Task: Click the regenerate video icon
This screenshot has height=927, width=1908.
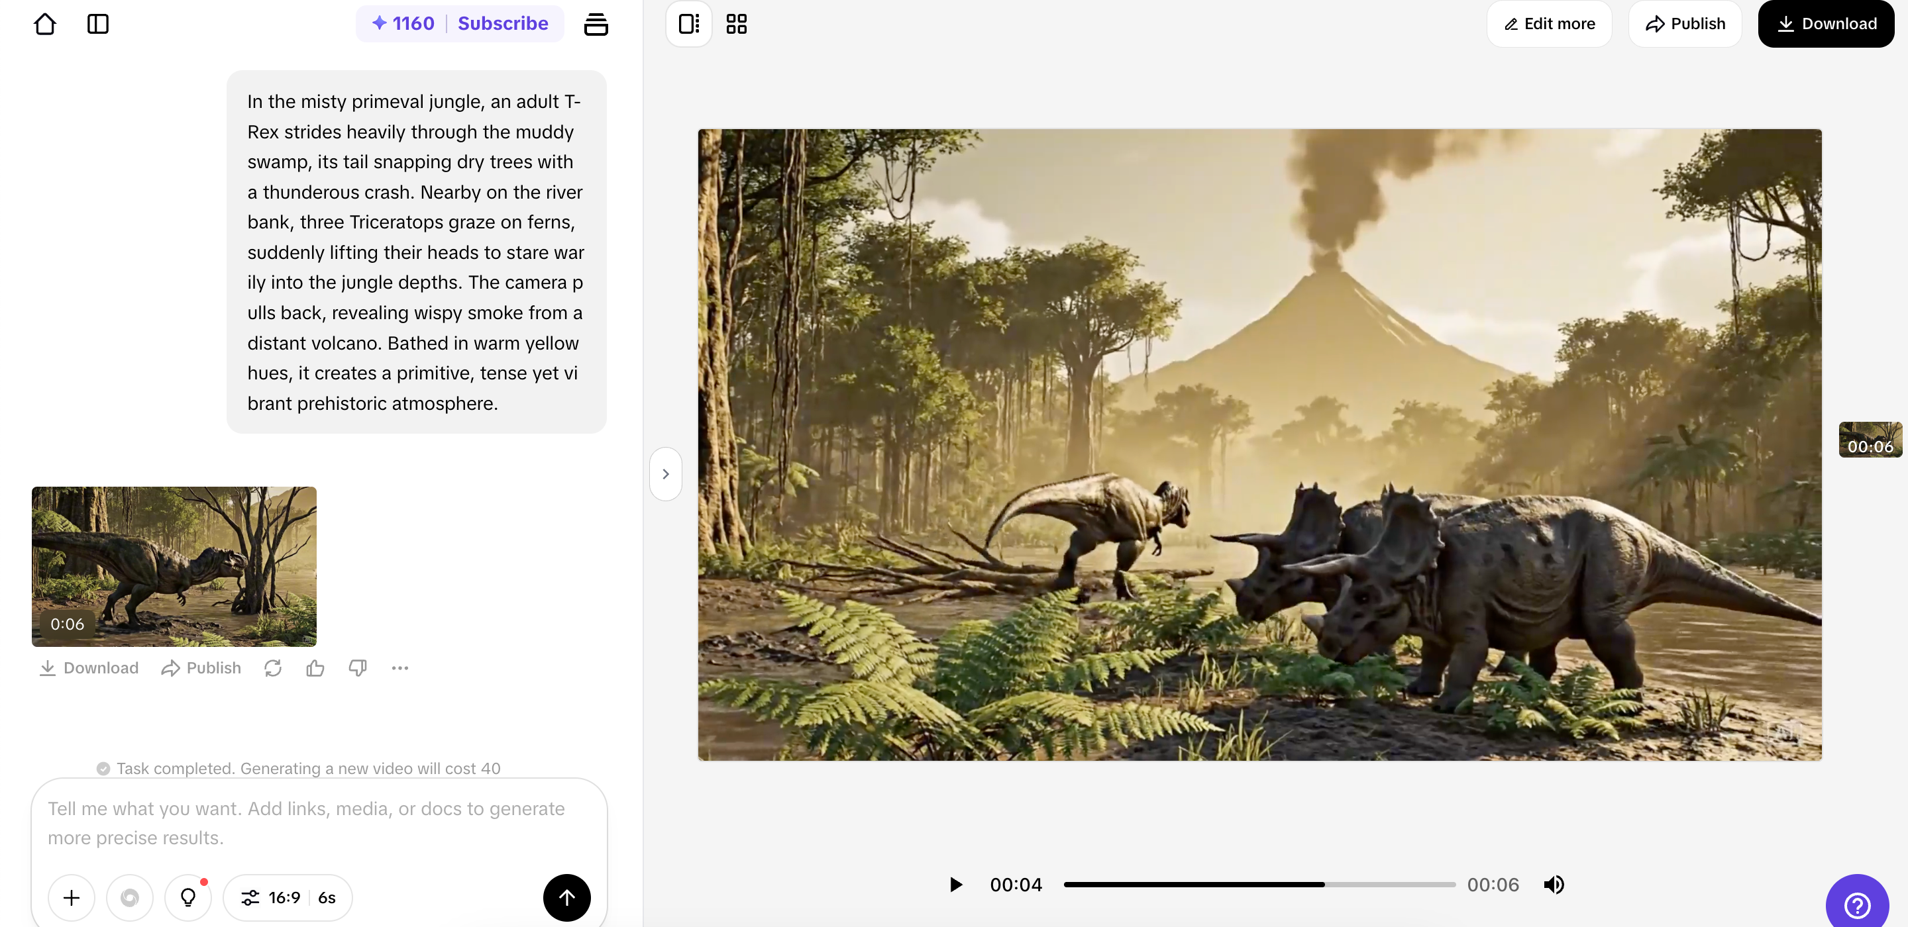Action: (272, 668)
